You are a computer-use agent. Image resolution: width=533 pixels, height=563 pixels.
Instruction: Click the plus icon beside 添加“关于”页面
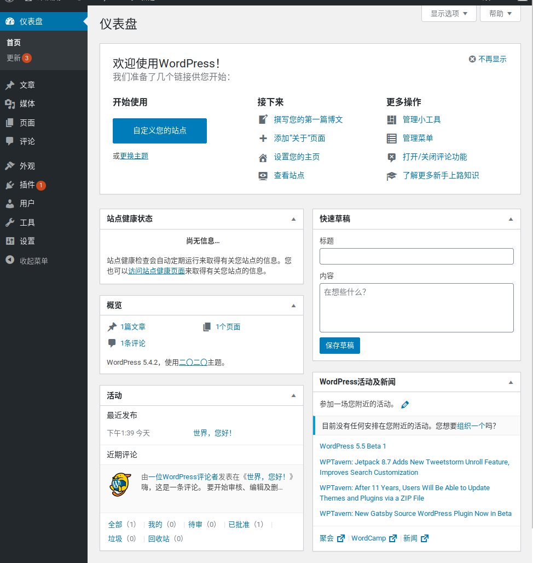[x=263, y=138]
